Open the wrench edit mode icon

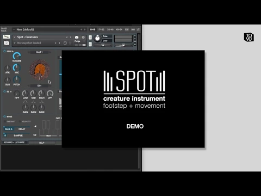pyautogui.click(x=7, y=37)
